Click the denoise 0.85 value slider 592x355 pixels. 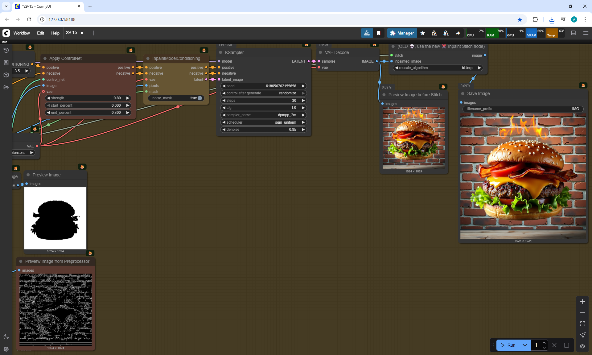click(264, 130)
